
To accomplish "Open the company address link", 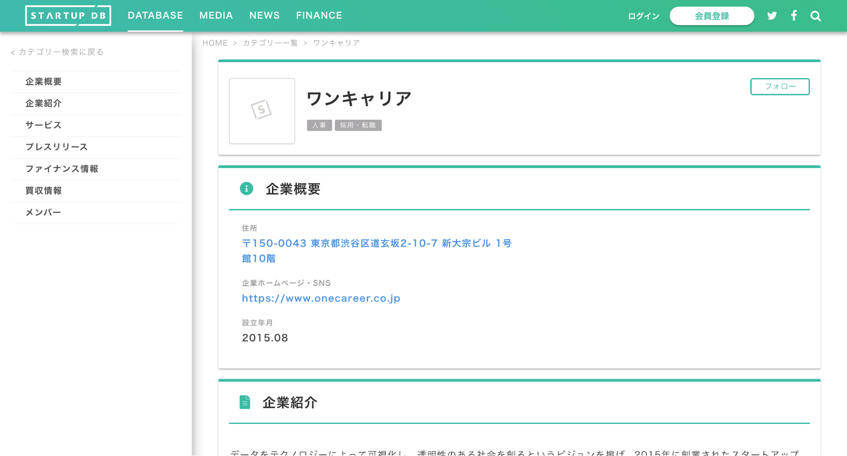I will click(x=377, y=251).
